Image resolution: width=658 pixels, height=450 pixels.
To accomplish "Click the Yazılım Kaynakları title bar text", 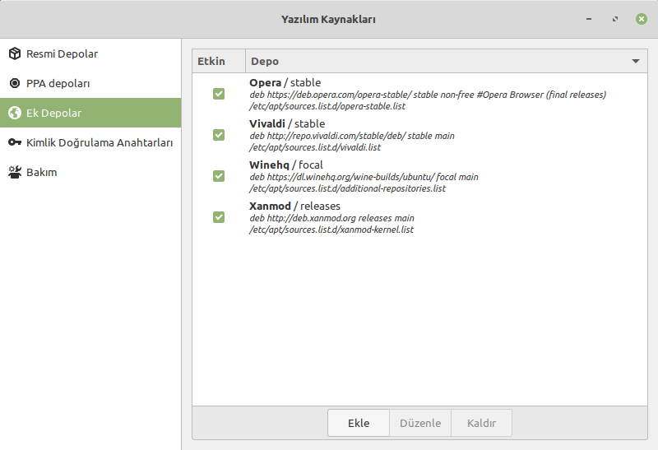I will point(328,19).
